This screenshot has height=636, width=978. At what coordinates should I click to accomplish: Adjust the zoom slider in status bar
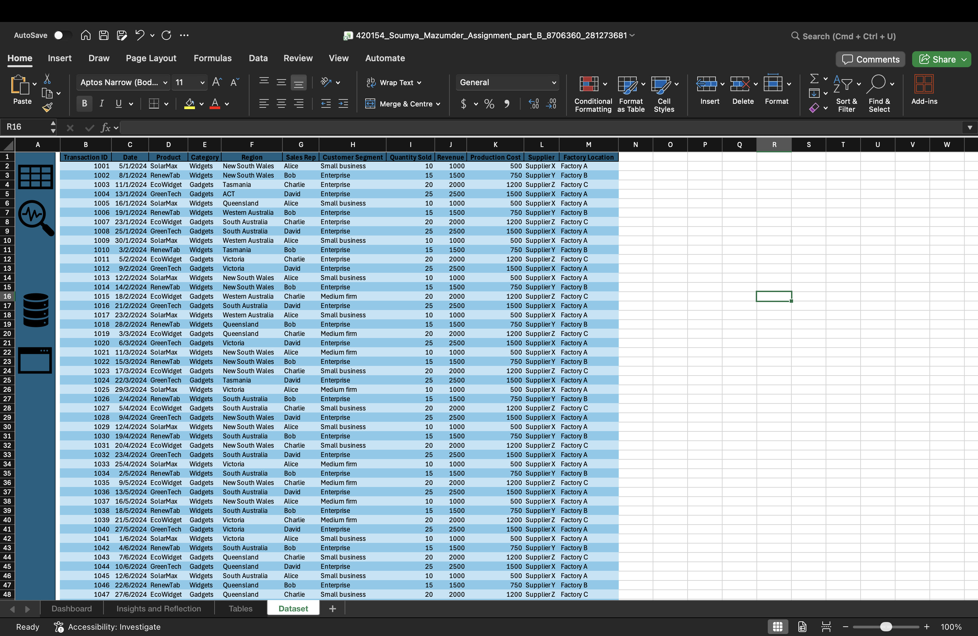(x=886, y=627)
